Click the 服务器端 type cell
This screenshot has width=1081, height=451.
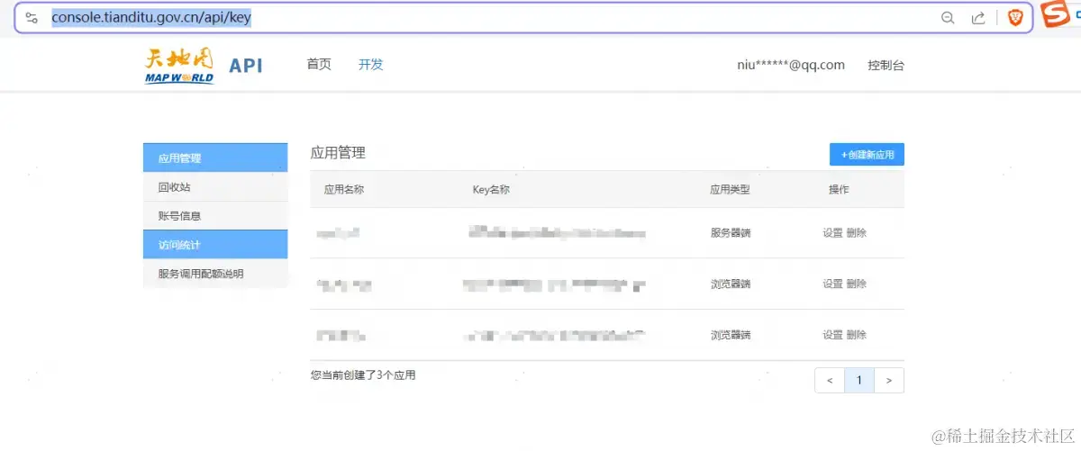731,233
